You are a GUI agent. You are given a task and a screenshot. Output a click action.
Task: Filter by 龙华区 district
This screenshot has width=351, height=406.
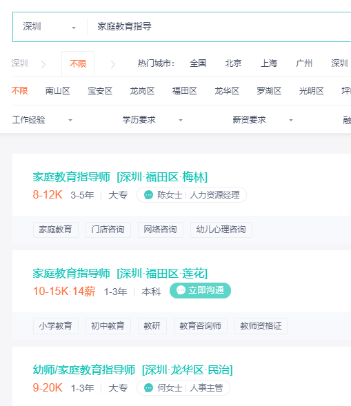[x=227, y=91]
